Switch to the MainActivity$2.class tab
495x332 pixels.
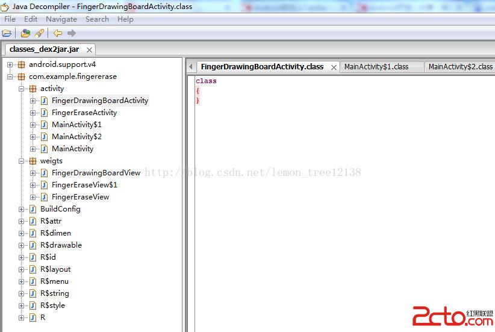(x=459, y=67)
